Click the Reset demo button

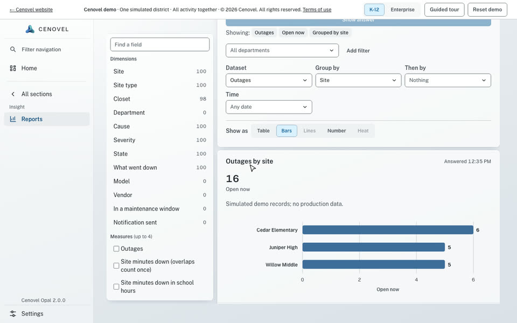pyautogui.click(x=487, y=10)
